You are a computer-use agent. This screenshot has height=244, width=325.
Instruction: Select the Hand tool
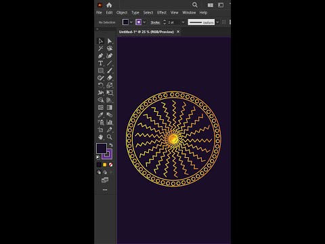tap(101, 137)
